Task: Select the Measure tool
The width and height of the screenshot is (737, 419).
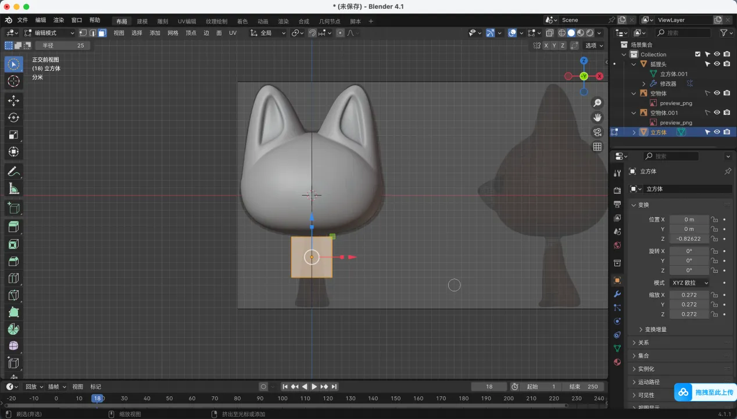Action: (x=13, y=189)
